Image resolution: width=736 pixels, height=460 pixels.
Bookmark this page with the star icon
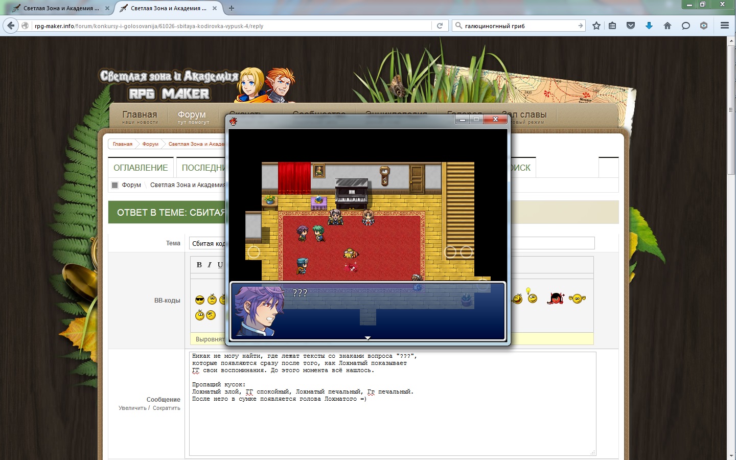pos(596,26)
